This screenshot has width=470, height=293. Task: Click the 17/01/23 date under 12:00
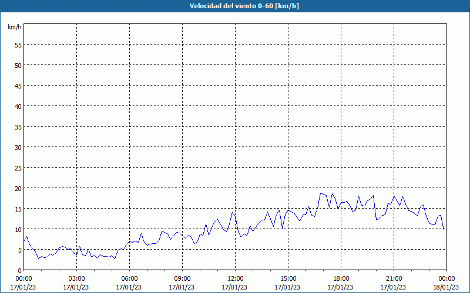(x=234, y=287)
